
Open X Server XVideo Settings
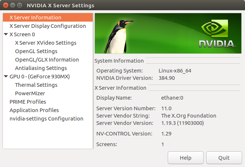pyautogui.click(x=45, y=43)
